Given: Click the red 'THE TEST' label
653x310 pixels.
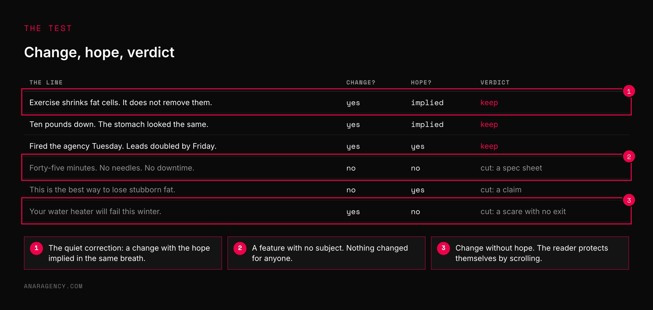Looking at the screenshot, I should 48,28.
